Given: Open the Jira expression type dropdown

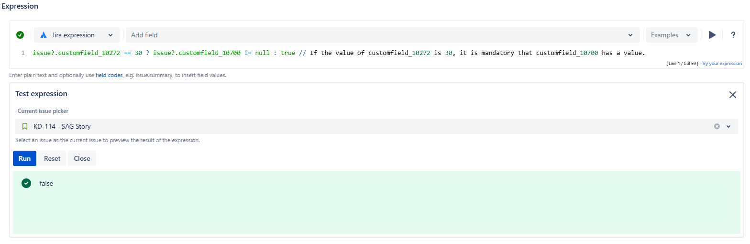Looking at the screenshot, I should click(77, 35).
